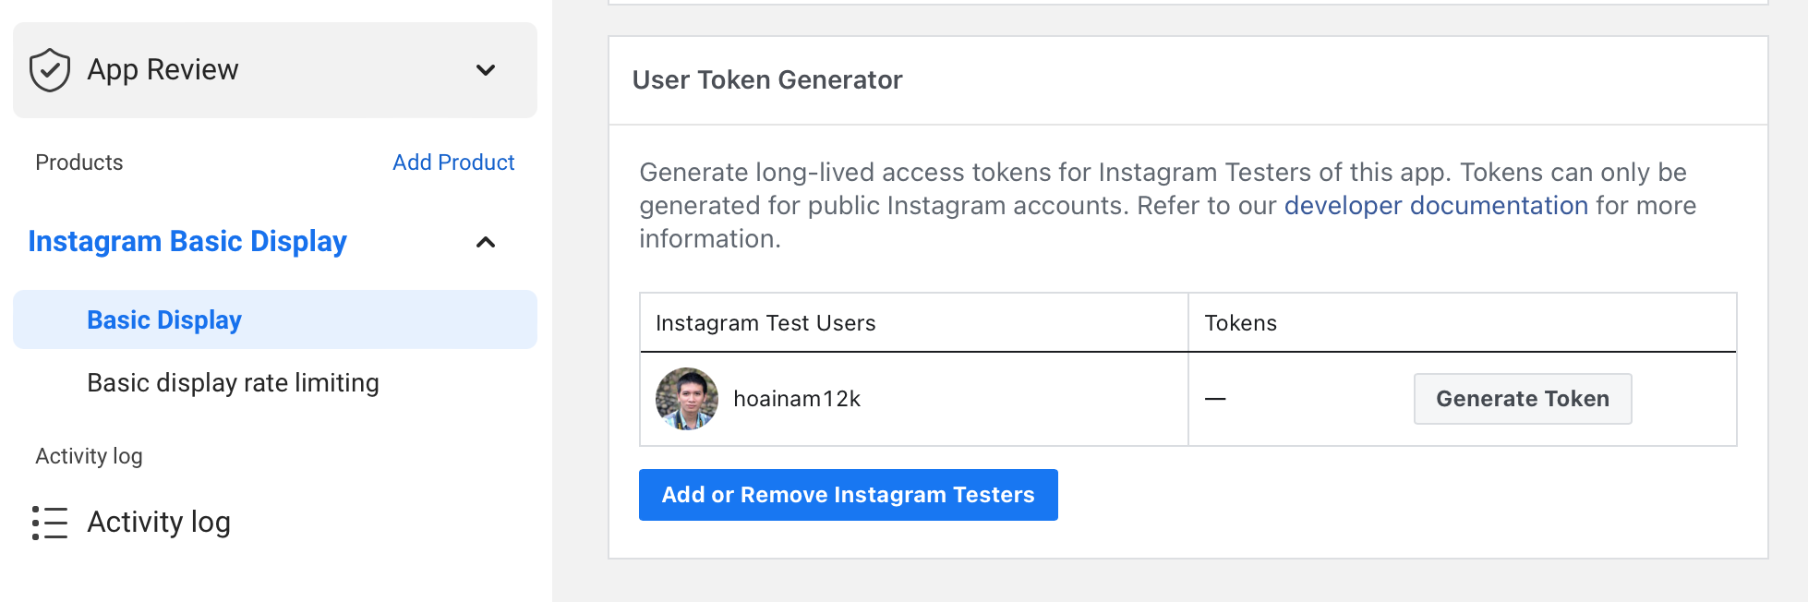
Task: Click the Tokens column header
Action: point(1241,323)
